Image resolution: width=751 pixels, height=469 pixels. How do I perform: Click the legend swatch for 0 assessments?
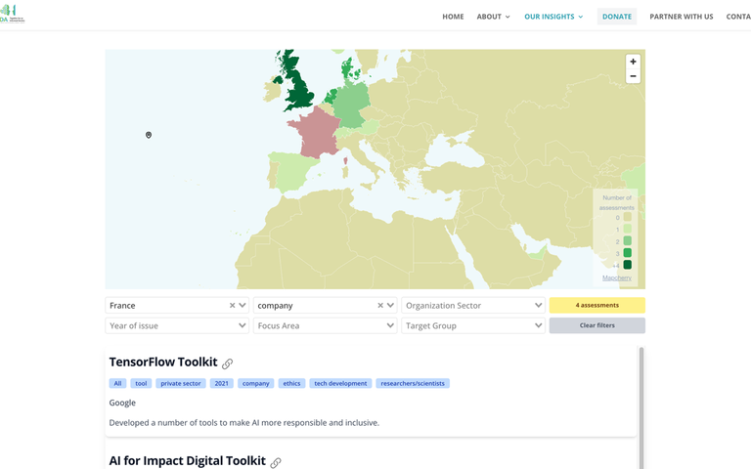pos(628,217)
